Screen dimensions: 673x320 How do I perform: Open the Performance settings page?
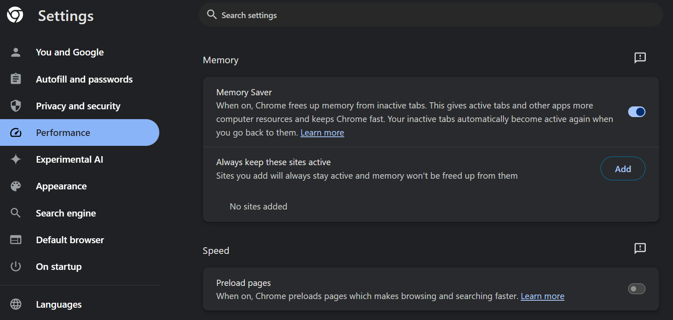(63, 133)
